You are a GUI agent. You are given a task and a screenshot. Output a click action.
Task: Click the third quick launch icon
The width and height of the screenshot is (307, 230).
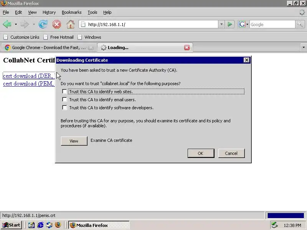click(x=49, y=225)
